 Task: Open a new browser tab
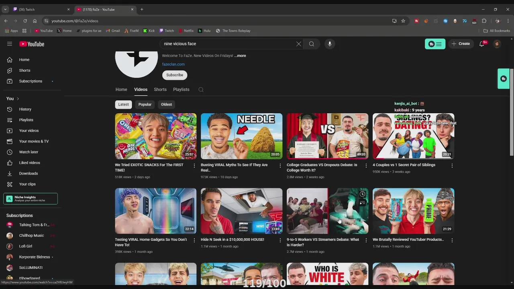tap(142, 9)
